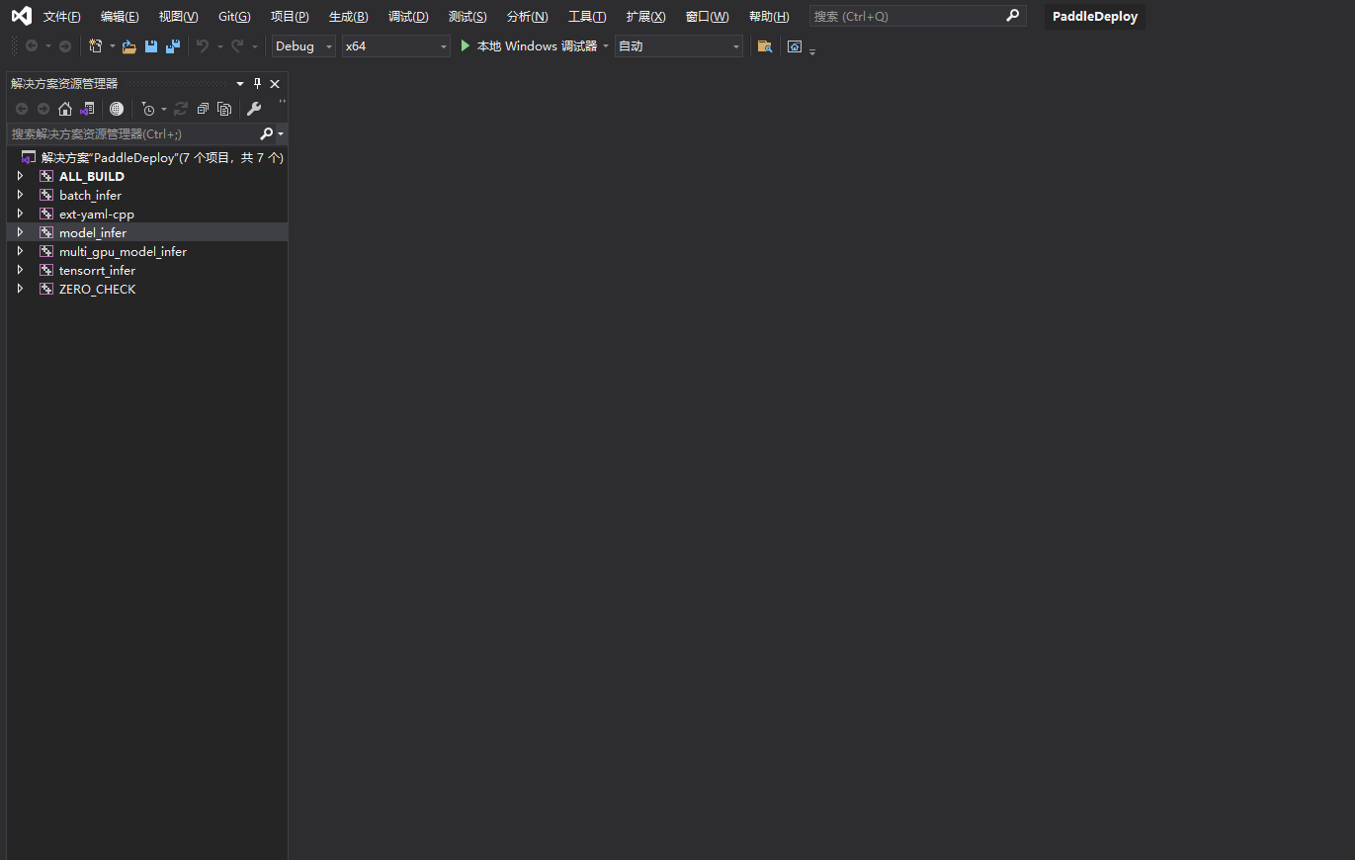1355x860 pixels.
Task: Click the Solution Explorer search field
Action: click(x=133, y=133)
